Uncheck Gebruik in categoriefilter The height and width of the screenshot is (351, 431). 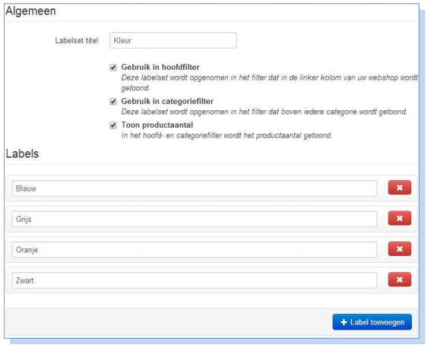coord(113,102)
